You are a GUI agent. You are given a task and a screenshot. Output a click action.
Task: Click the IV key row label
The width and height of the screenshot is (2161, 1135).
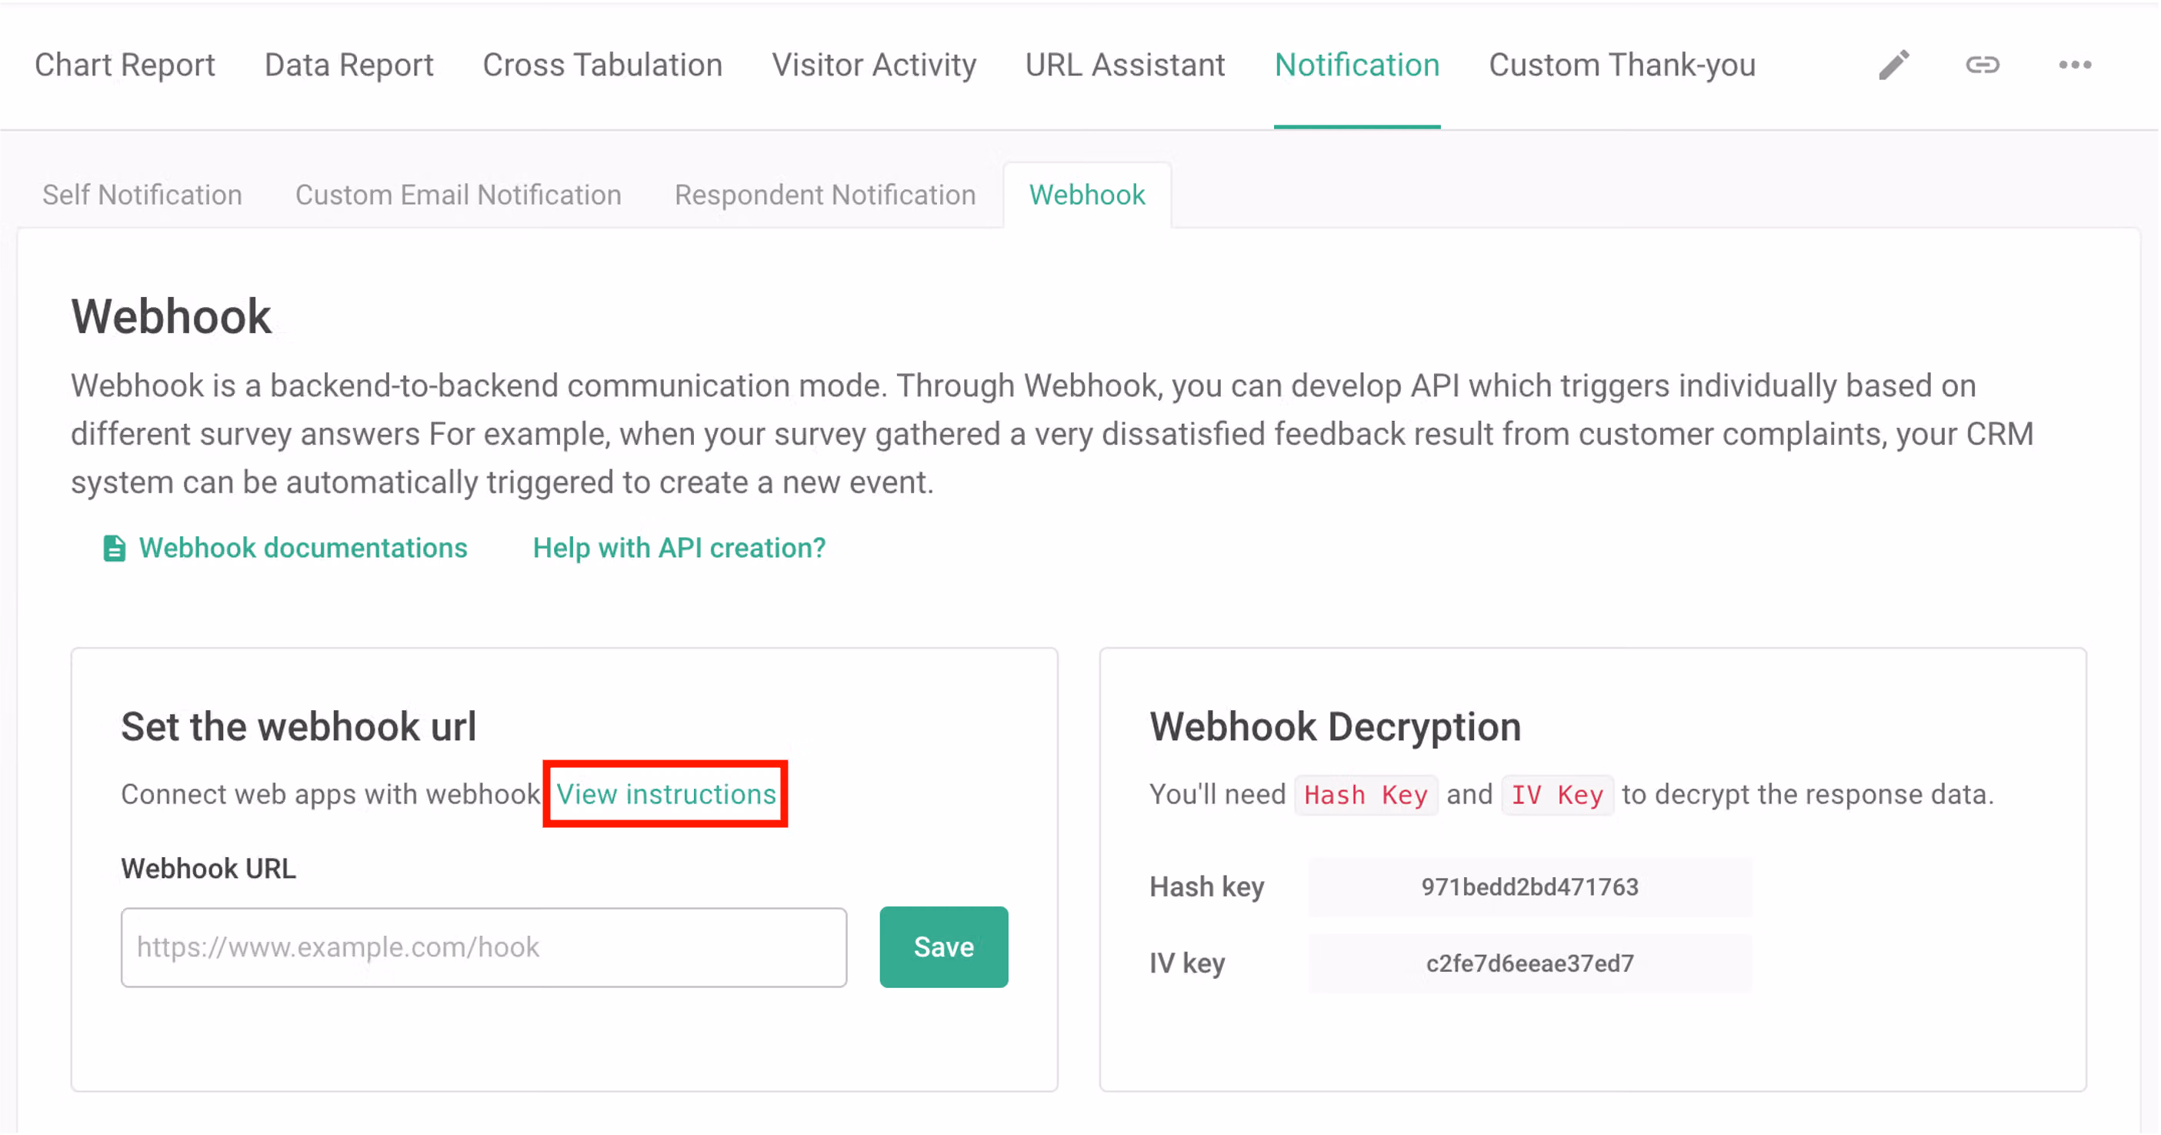tap(1187, 963)
